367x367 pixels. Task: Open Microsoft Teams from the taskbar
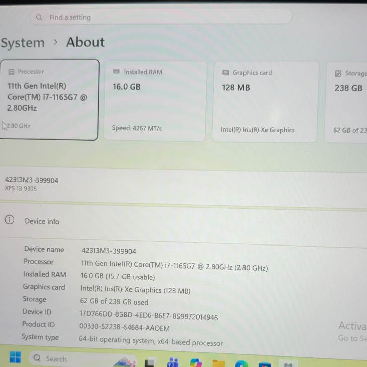coord(173,362)
